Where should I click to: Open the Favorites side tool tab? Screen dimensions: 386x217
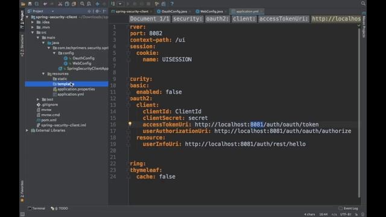(x=22, y=191)
